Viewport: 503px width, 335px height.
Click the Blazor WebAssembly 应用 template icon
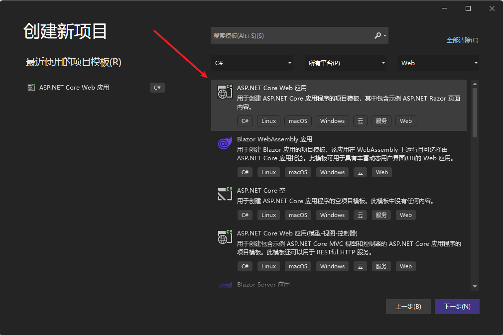click(225, 143)
